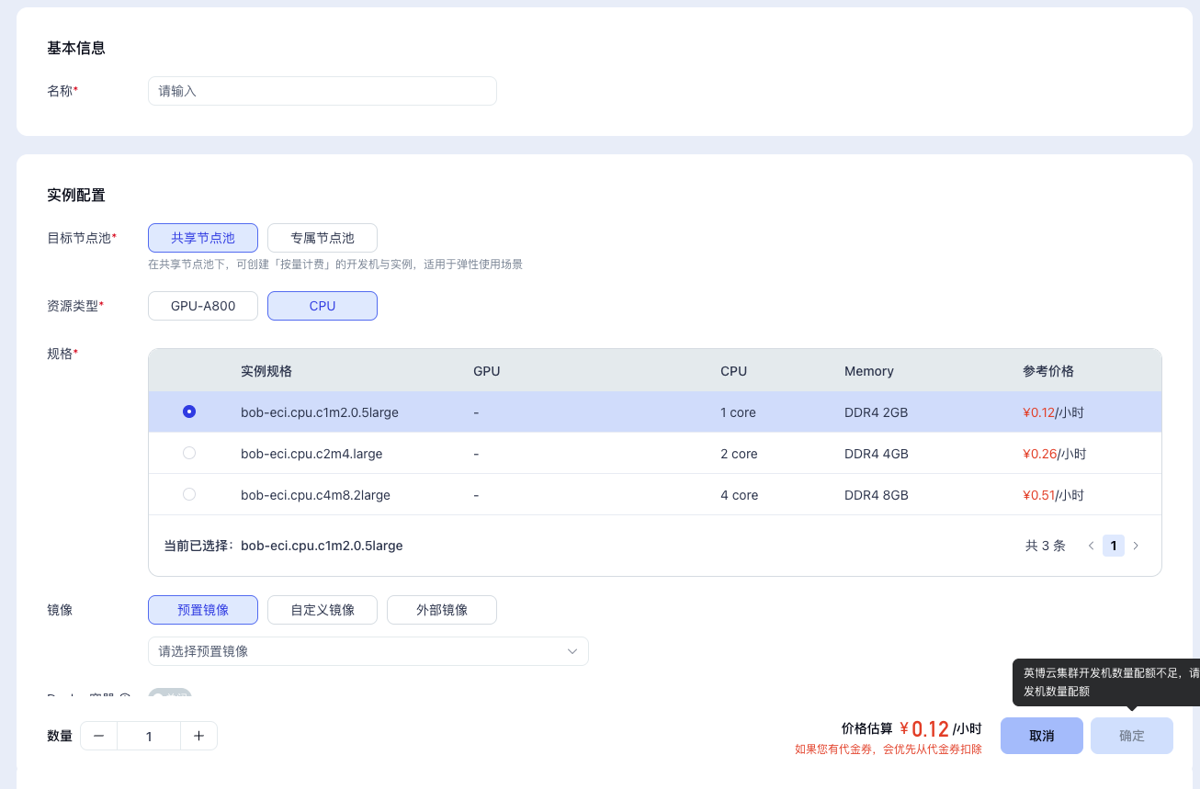This screenshot has height=789, width=1200.
Task: Click the 名称 input field
Action: point(323,91)
